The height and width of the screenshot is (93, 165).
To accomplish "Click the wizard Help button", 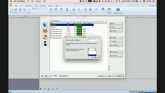I will click(45, 76).
